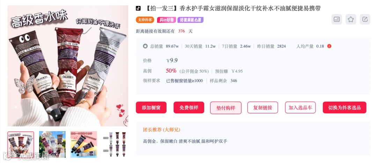View second thumbnail with outdoor background
Image resolution: width=377 pixels, height=163 pixels.
[52, 144]
